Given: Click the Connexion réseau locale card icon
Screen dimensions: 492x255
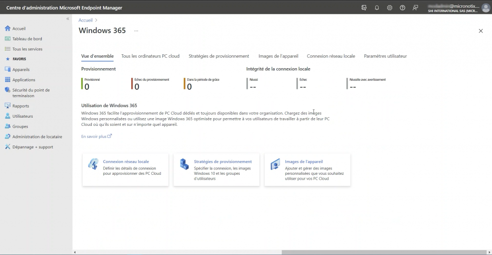Looking at the screenshot, I should click(93, 164).
